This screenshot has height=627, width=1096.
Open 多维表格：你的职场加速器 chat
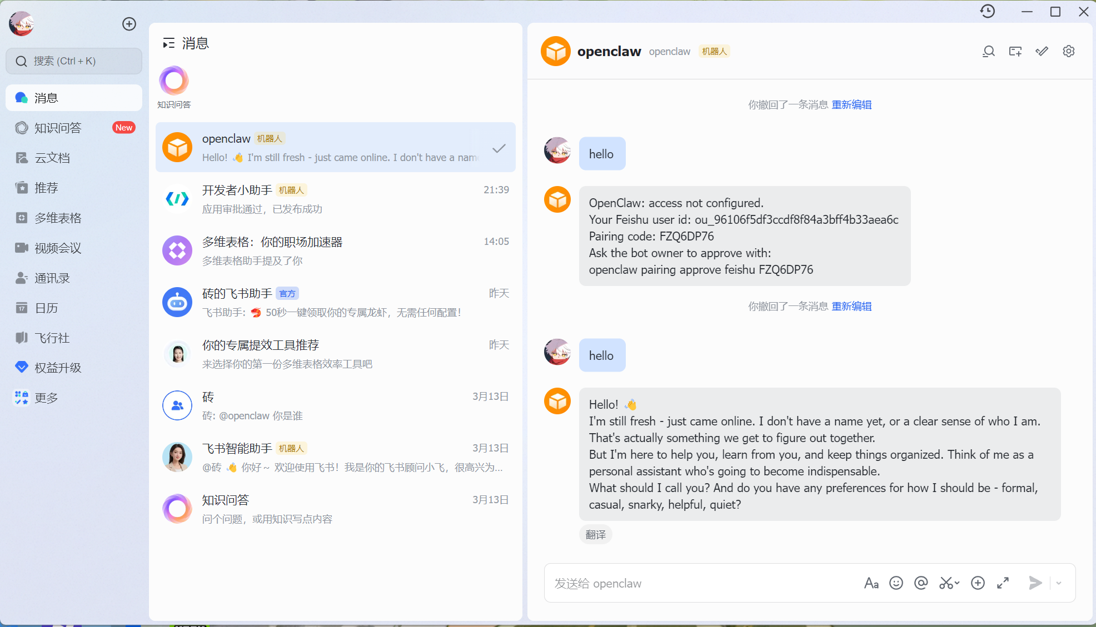point(336,250)
